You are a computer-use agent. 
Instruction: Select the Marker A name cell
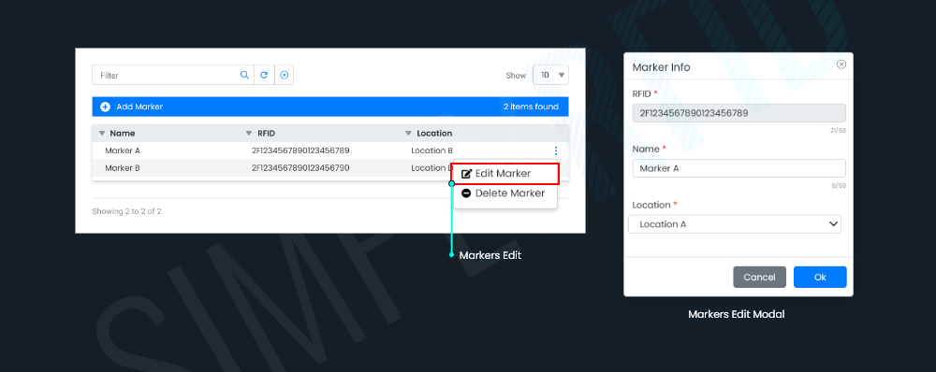pos(123,150)
